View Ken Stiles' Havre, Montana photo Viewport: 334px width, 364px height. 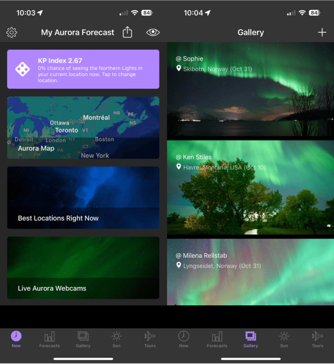click(250, 188)
